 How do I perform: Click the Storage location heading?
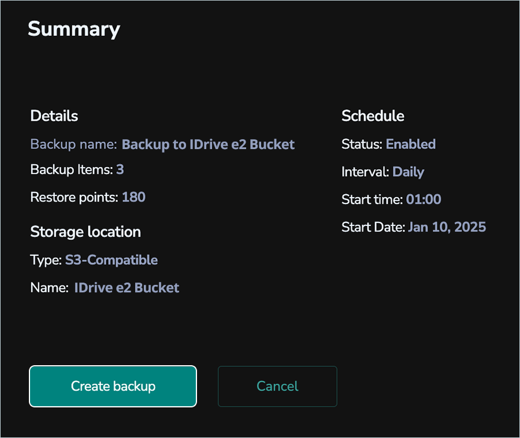click(x=86, y=232)
